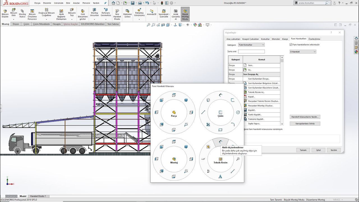Select zoom-to-fit gesture in Montaj wheel
Viewport: 359px width, 202px height.
(x=186, y=171)
